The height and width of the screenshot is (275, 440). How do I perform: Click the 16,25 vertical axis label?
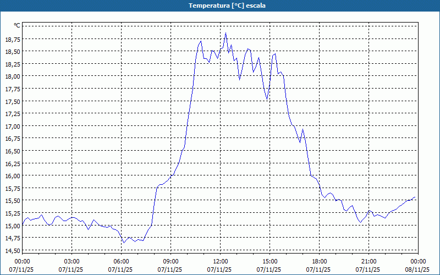(x=13, y=164)
